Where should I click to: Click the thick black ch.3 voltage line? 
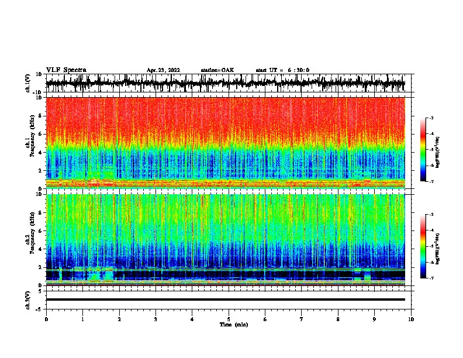click(225, 300)
